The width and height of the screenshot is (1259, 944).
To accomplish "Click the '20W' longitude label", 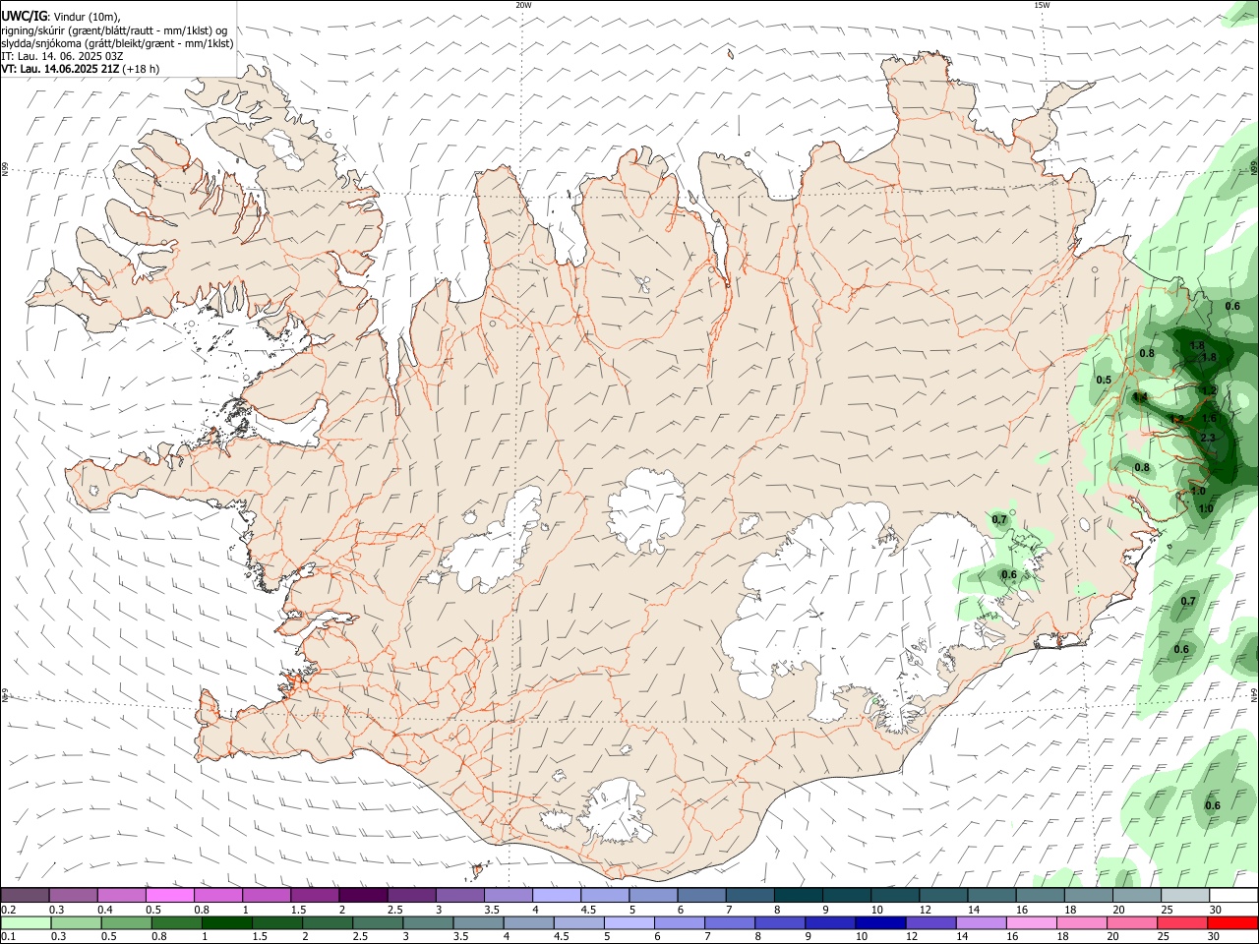I will 523,5.
